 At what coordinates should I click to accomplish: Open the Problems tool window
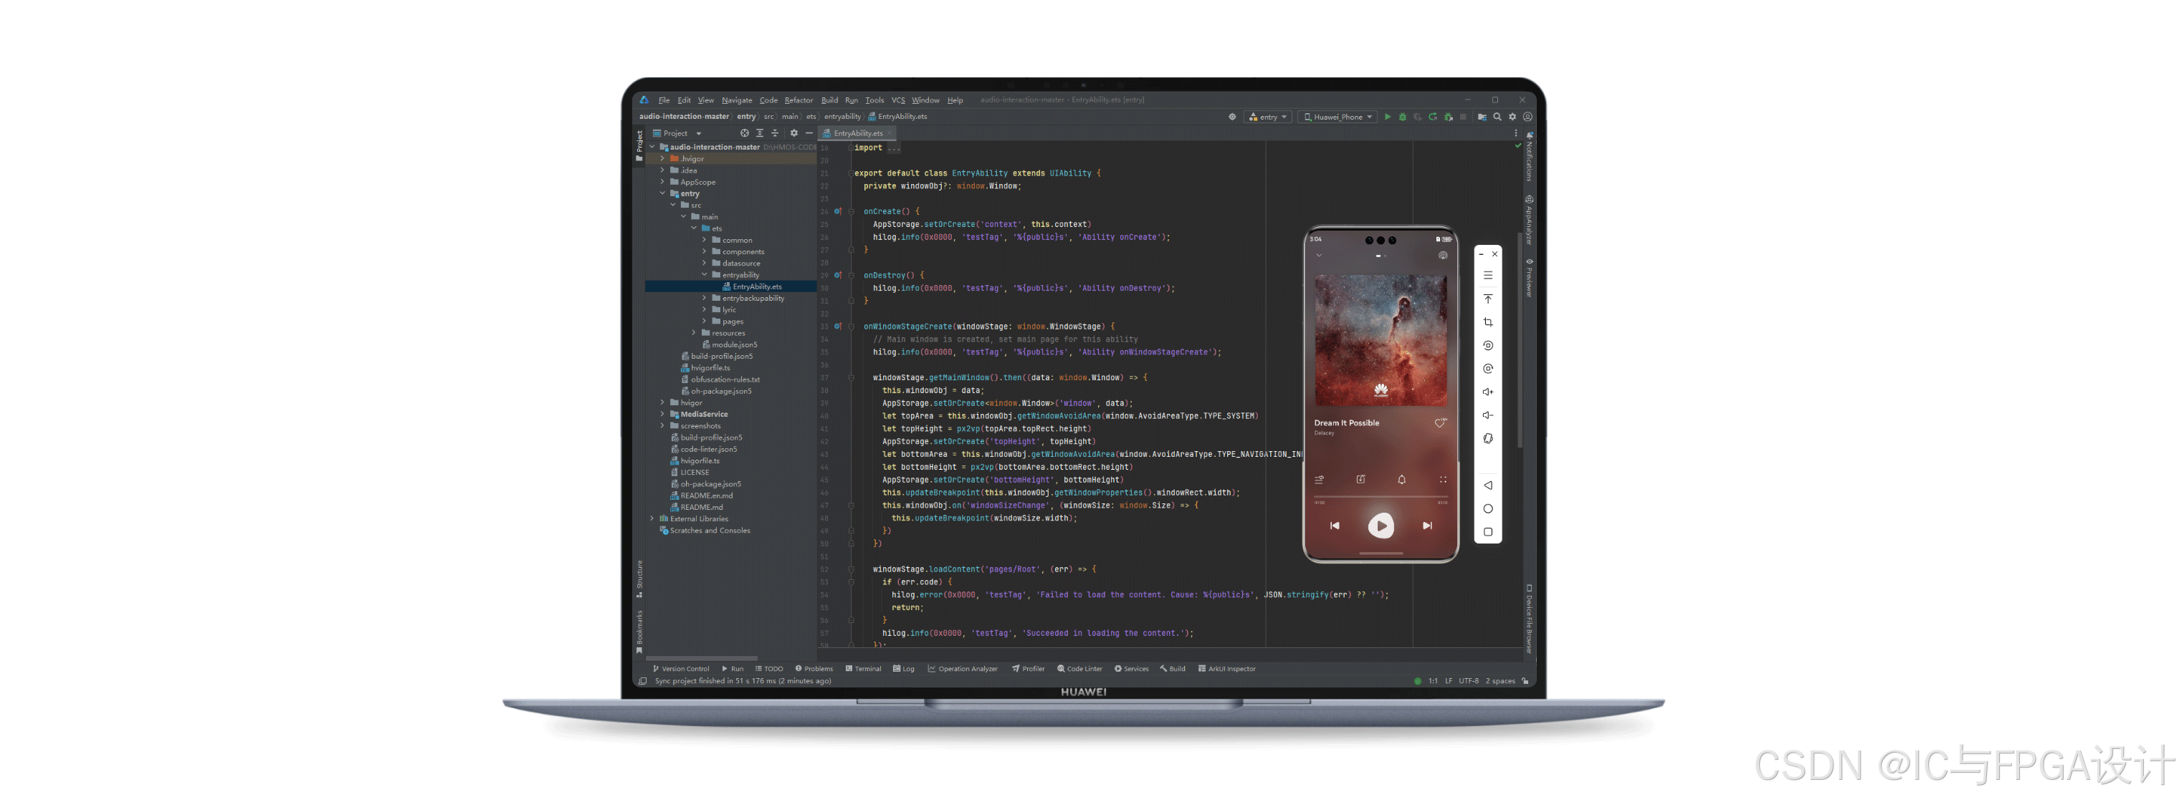(x=814, y=669)
